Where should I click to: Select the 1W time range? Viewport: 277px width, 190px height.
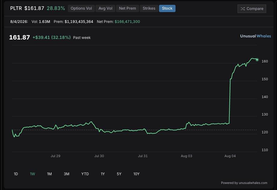(33, 174)
